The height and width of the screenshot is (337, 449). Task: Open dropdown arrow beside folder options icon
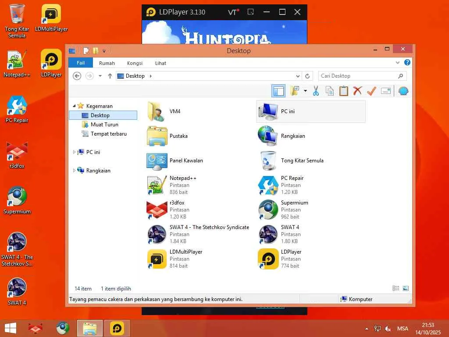pos(305,91)
